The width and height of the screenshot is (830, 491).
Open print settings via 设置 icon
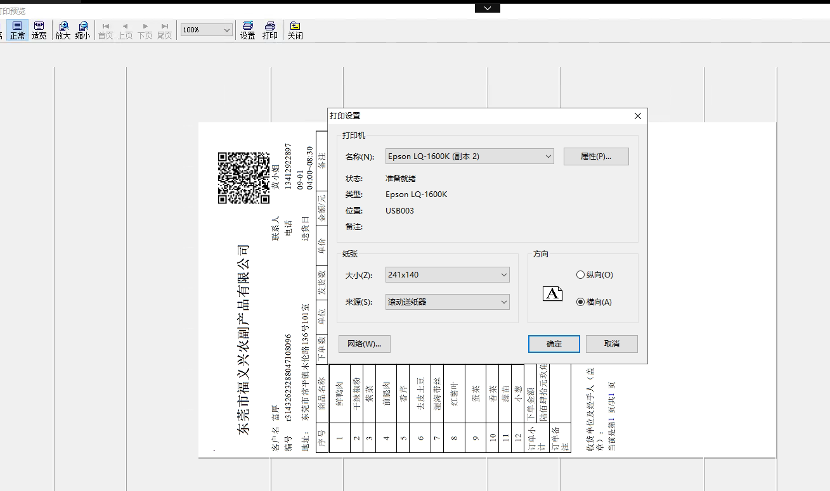point(247,30)
